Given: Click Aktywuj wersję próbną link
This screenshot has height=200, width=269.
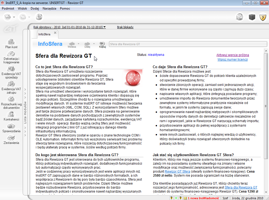Looking at the screenshot, I should point(232,55).
